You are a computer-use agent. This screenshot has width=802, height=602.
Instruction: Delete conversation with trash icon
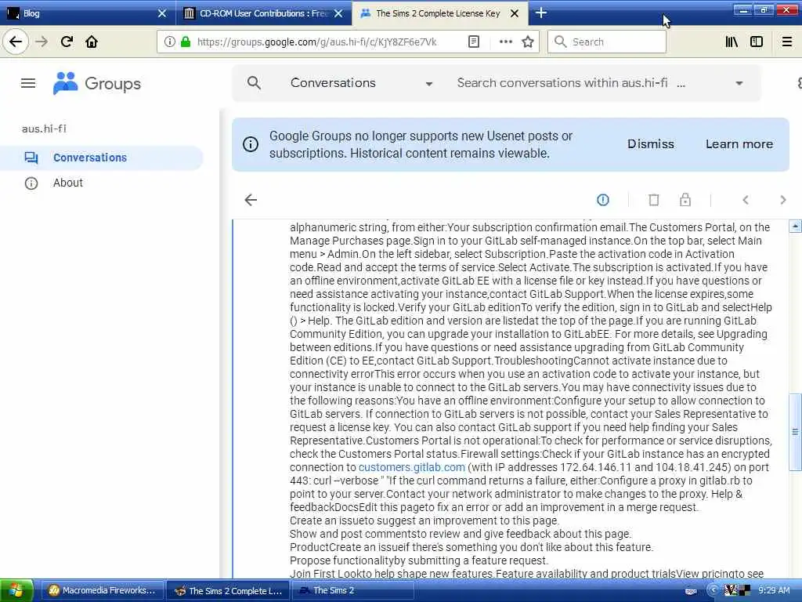pyautogui.click(x=654, y=200)
